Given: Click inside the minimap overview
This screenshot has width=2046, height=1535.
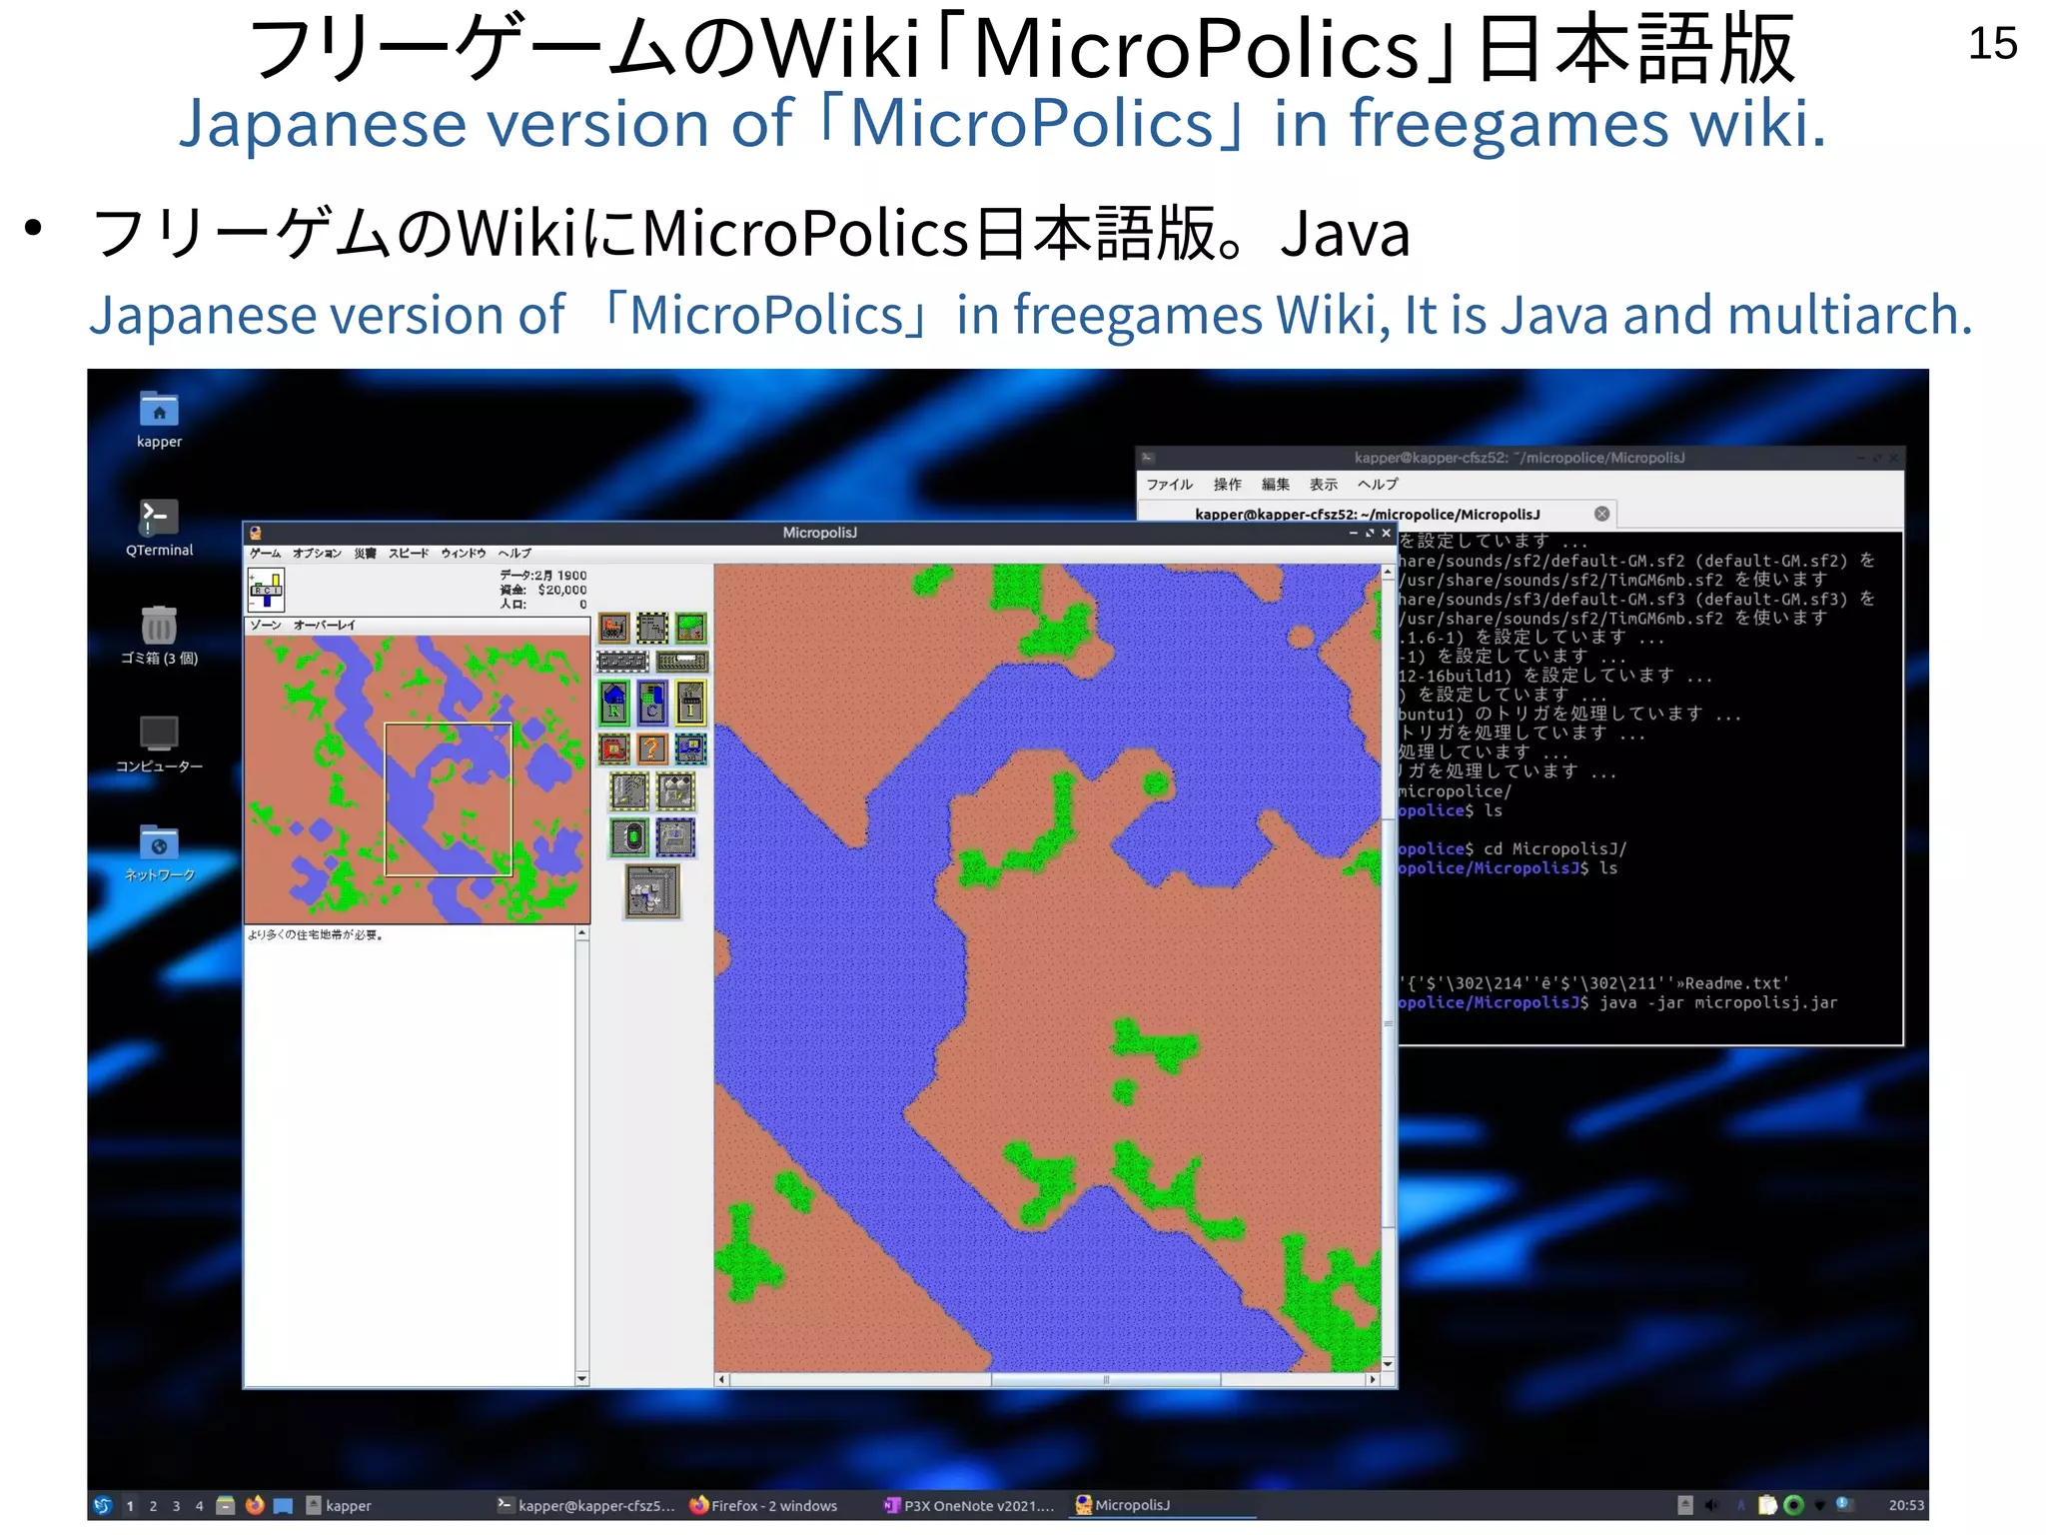Looking at the screenshot, I should click(418, 779).
